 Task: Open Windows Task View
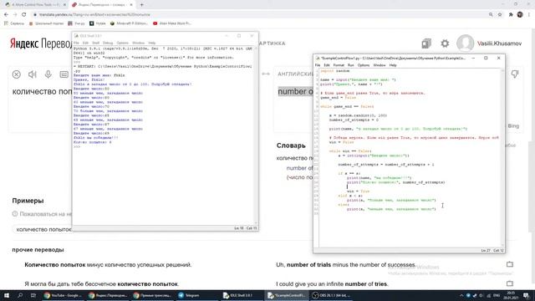[x=33, y=295]
